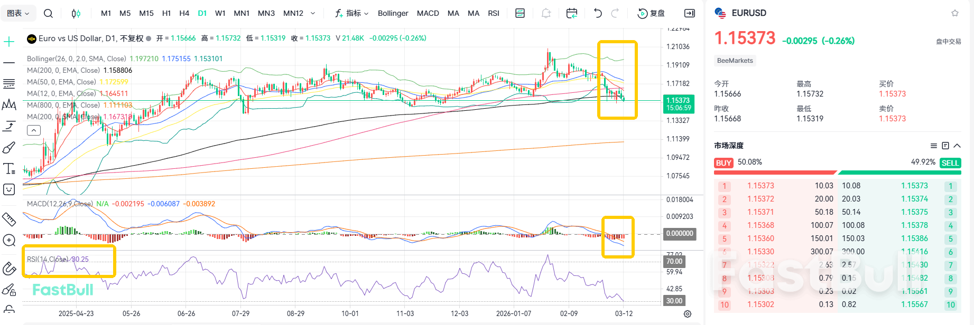Image resolution: width=974 pixels, height=325 pixels.
Task: Select the brush drawing tool
Action: pyautogui.click(x=9, y=147)
